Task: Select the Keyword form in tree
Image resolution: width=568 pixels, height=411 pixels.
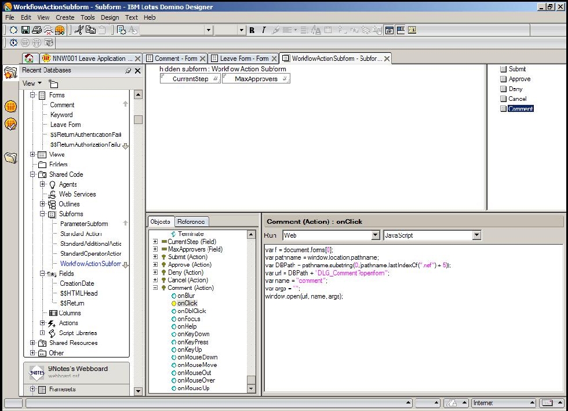Action: click(61, 115)
